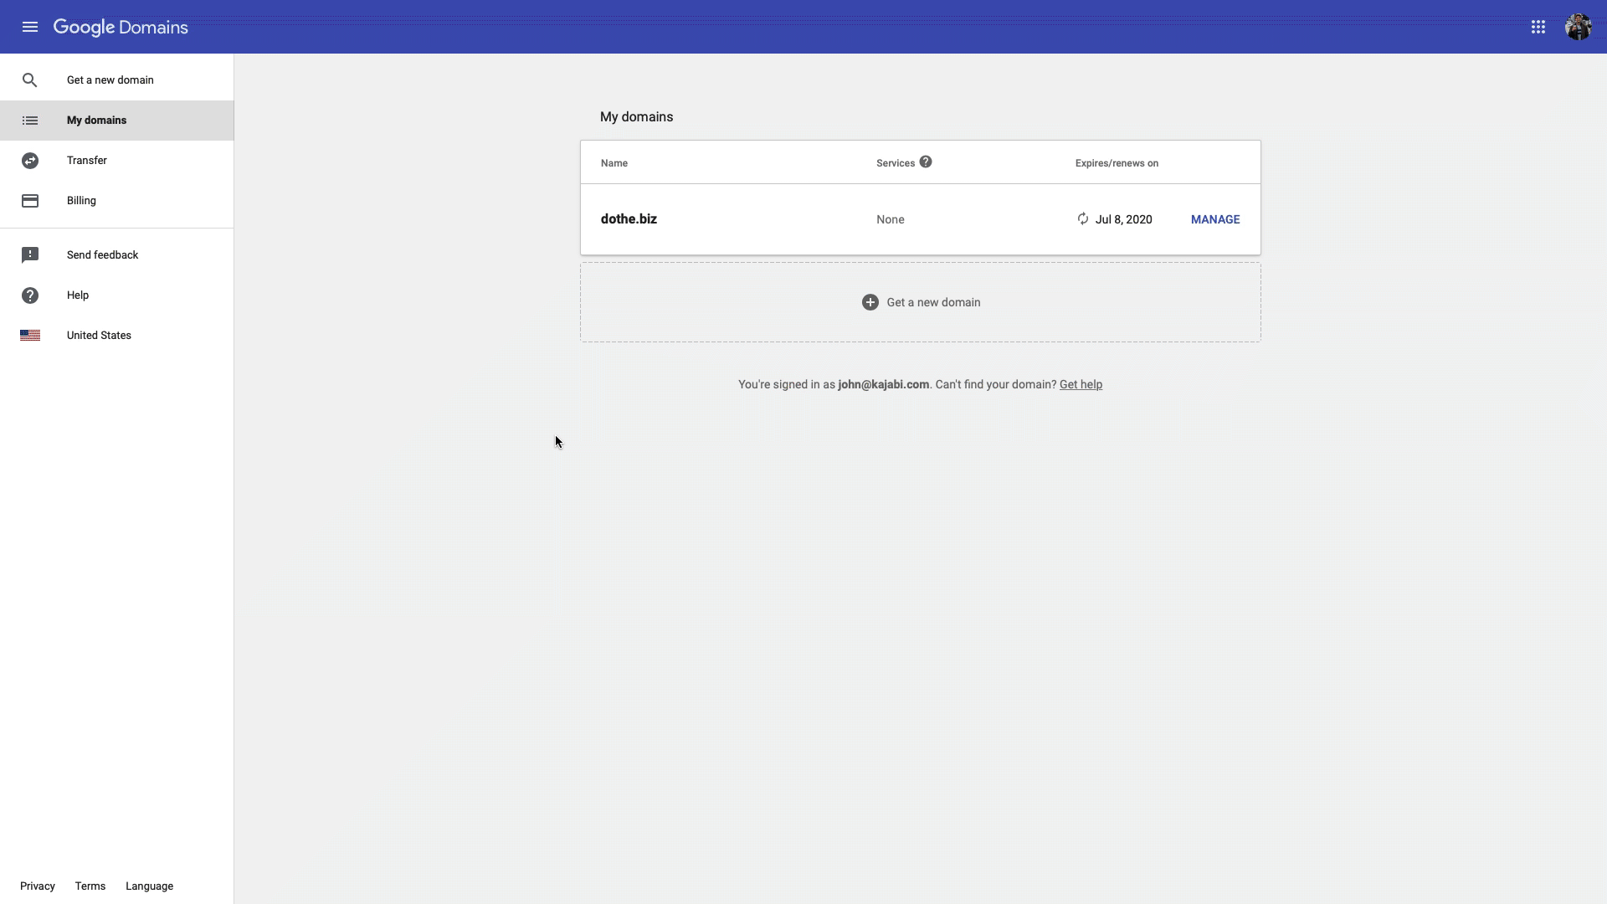Open the Google apps grid
The width and height of the screenshot is (1607, 904).
[x=1538, y=27]
